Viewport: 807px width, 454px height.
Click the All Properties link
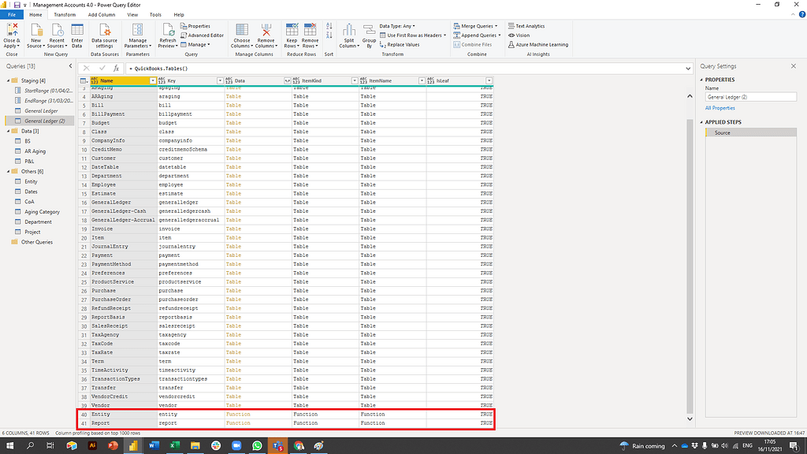[x=720, y=108]
